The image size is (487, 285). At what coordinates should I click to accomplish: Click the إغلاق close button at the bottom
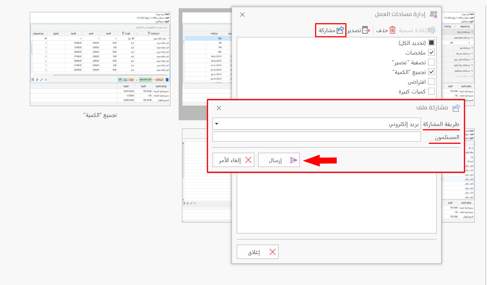[258, 252]
